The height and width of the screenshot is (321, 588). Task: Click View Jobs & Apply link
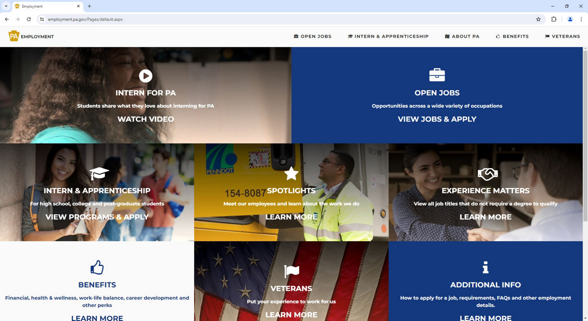pyautogui.click(x=437, y=119)
